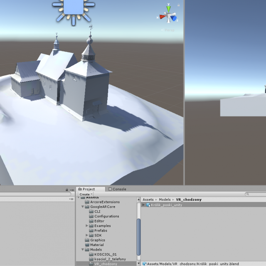
Task: Click Models in the breadcrumb path
Action: point(165,199)
